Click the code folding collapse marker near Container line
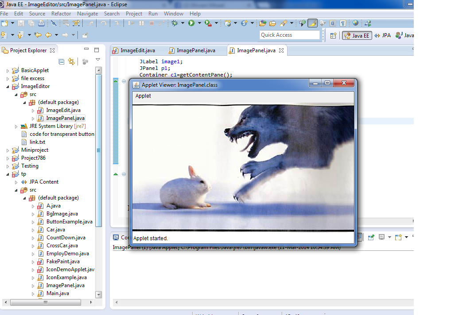Screen dimensions: 451x315 tap(124, 81)
